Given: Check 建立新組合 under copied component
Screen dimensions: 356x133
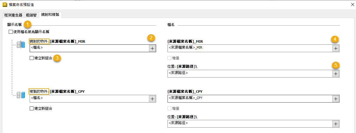Looking at the screenshot, I should click(32, 109).
